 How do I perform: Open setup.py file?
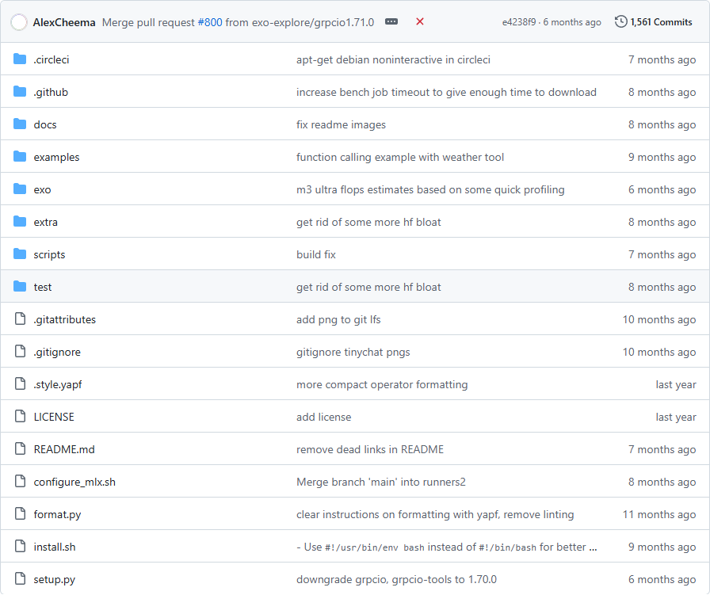[x=54, y=579]
